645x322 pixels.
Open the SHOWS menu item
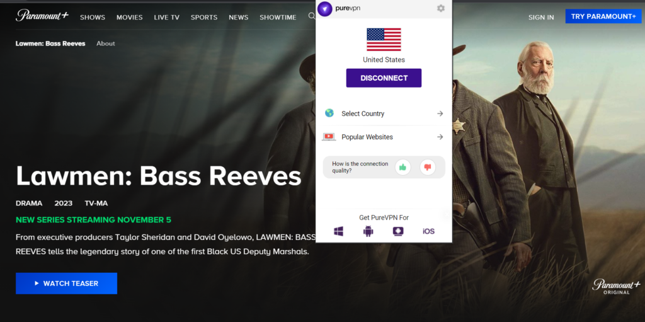[x=93, y=17]
